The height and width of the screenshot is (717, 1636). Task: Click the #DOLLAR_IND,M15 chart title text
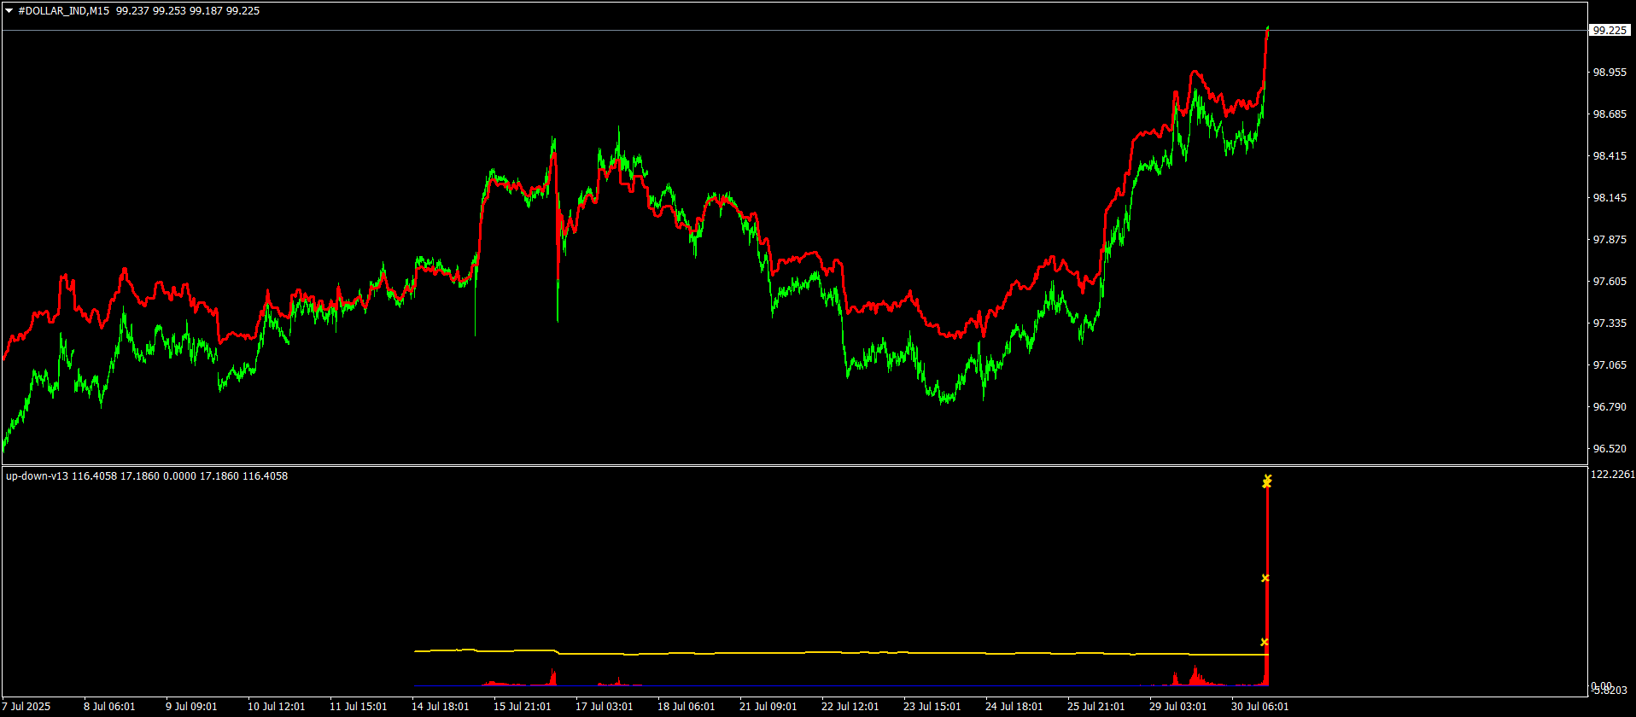(x=63, y=11)
